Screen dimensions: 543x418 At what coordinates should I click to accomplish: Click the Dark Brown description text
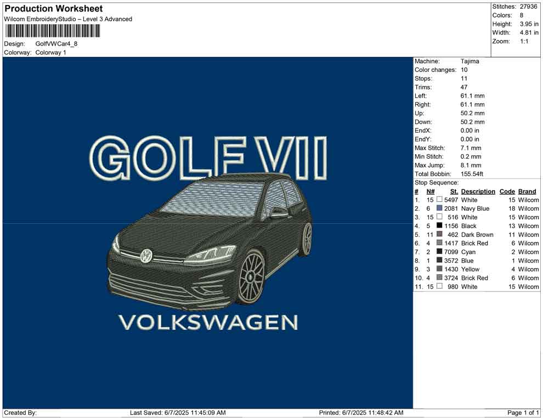tap(477, 234)
